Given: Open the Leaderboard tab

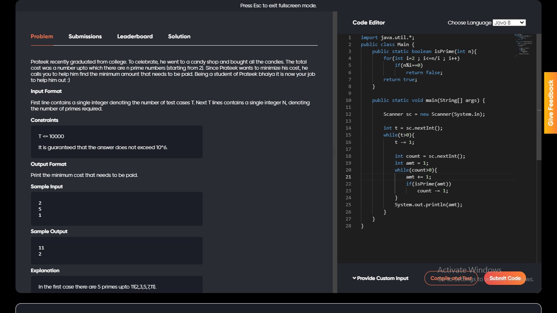Looking at the screenshot, I should 135,37.
